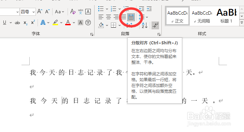Open the phonetic guide (wén) tool
This screenshot has width=244, height=132.
tap(81, 12)
